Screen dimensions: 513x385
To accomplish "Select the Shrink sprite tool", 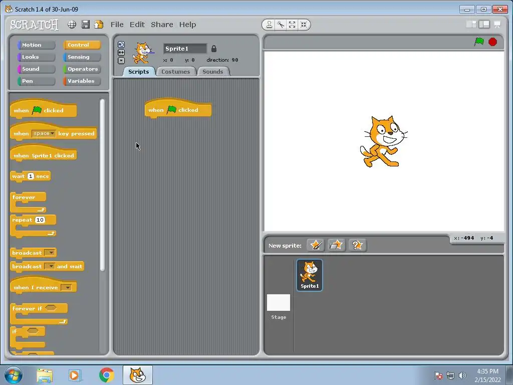I will [304, 25].
